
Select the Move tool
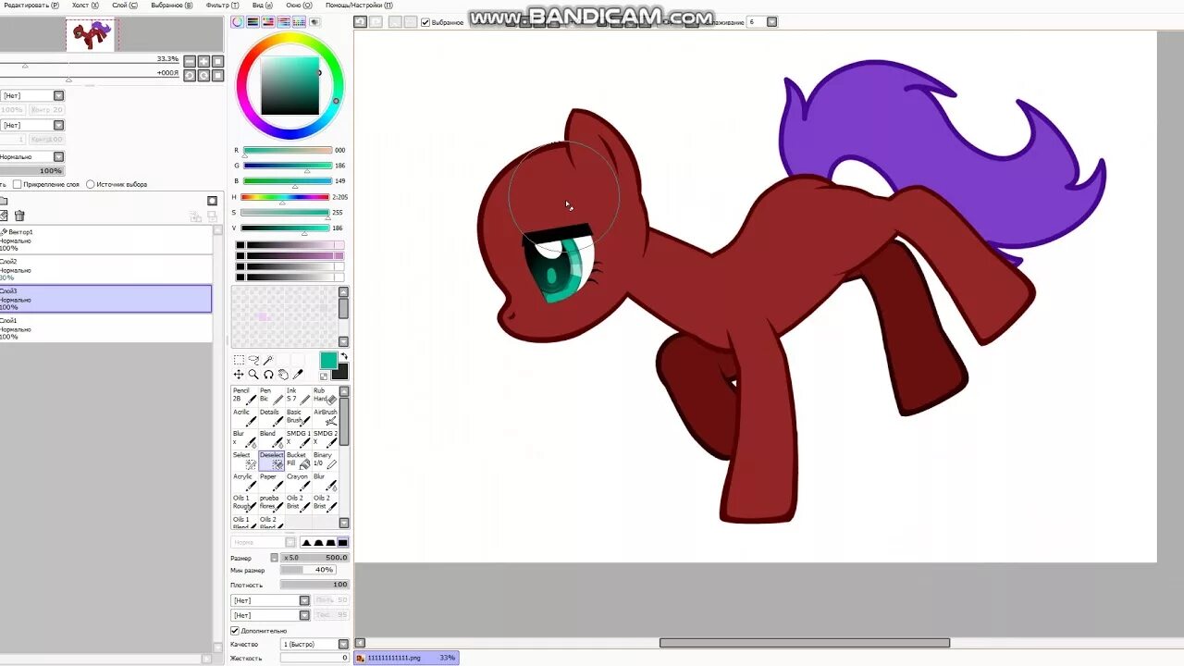pyautogui.click(x=239, y=375)
